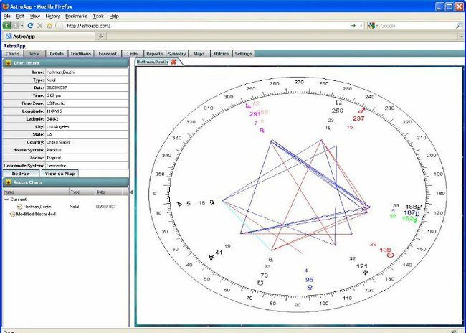
Task: Open the Bookmarks menu
Action: click(x=75, y=15)
